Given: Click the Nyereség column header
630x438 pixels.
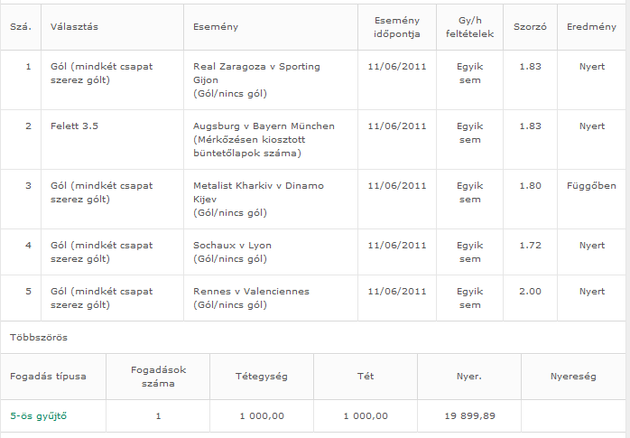Looking at the screenshot, I should tap(573, 376).
